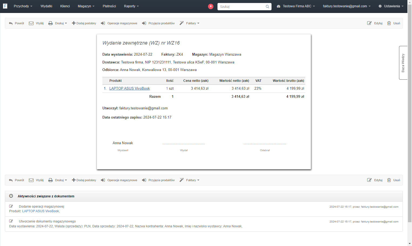The height and width of the screenshot is (246, 412).
Task: Click the magic wand icon beside top Faktury
Action: (182, 23)
